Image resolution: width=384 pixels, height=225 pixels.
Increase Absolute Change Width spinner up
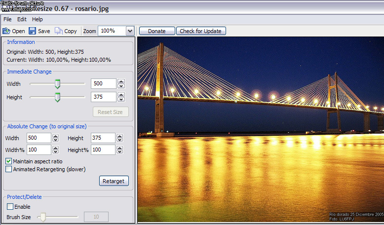coord(55,136)
